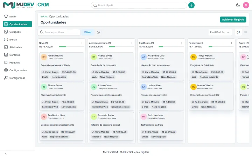252x157 pixels.
Task: Open Configurações in the sidebar
Action: 17,70
